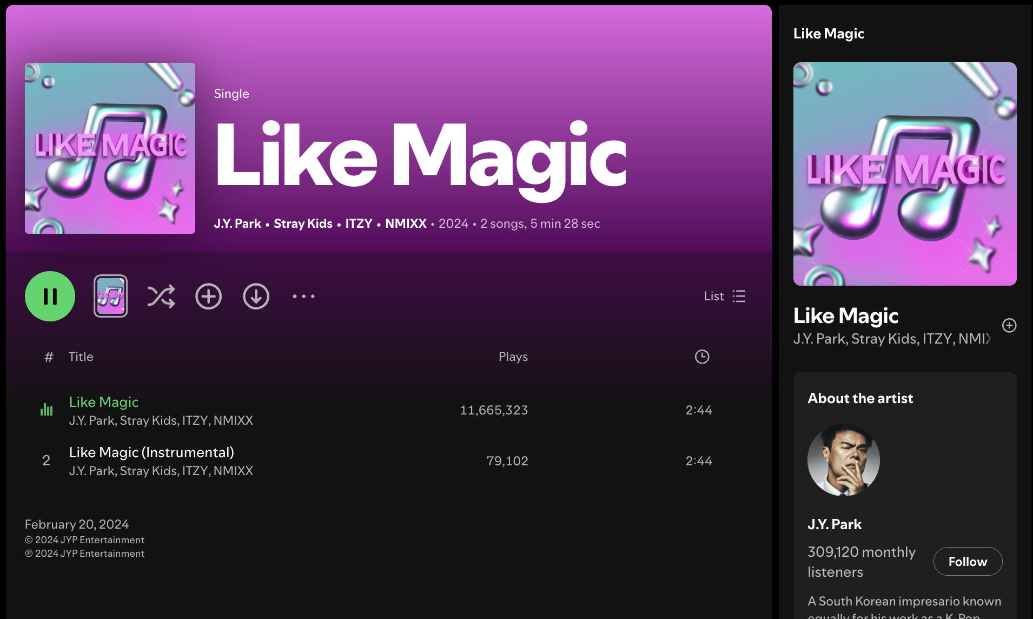
Task: Click the playing equalizer icon on track one
Action: point(47,410)
